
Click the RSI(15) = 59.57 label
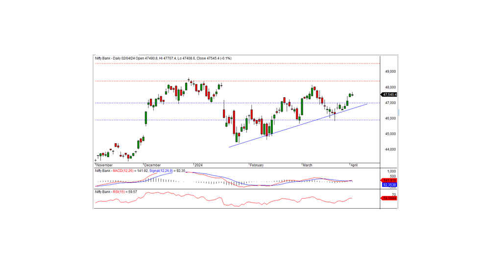coord(125,192)
